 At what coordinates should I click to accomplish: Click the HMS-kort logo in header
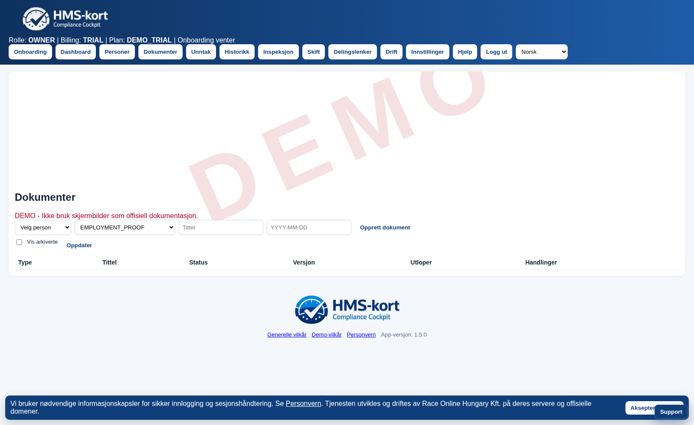[65, 19]
